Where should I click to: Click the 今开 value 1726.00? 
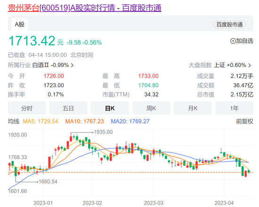[x=54, y=76]
